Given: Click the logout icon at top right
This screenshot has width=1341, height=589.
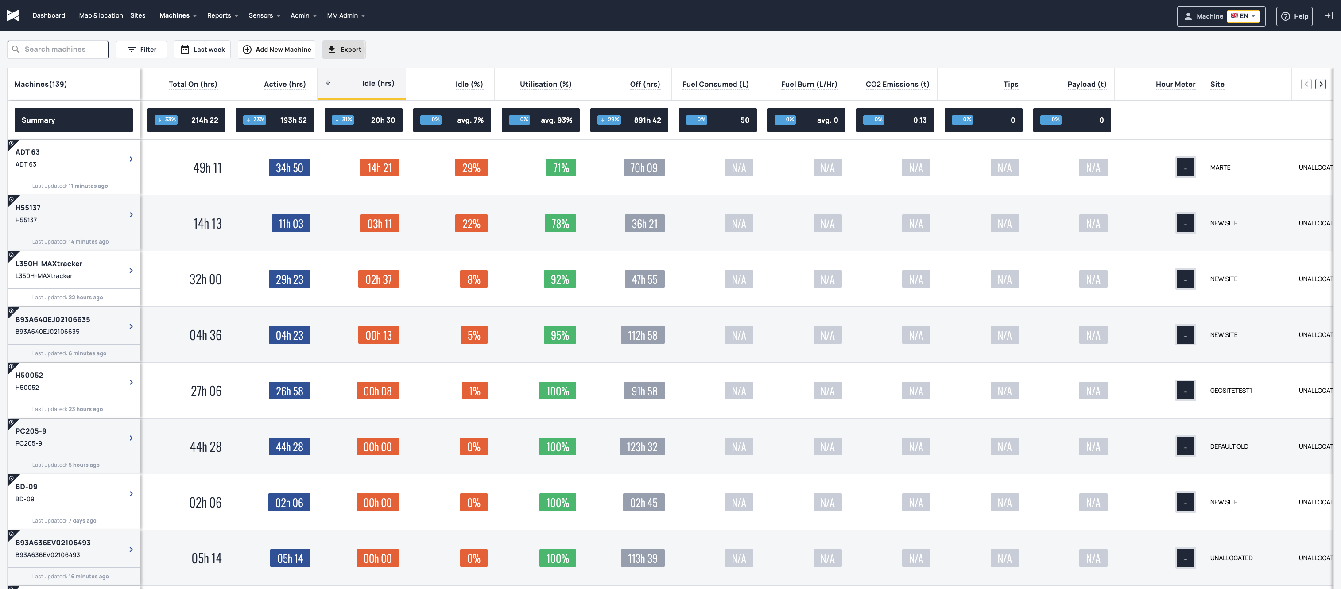Looking at the screenshot, I should (x=1328, y=15).
